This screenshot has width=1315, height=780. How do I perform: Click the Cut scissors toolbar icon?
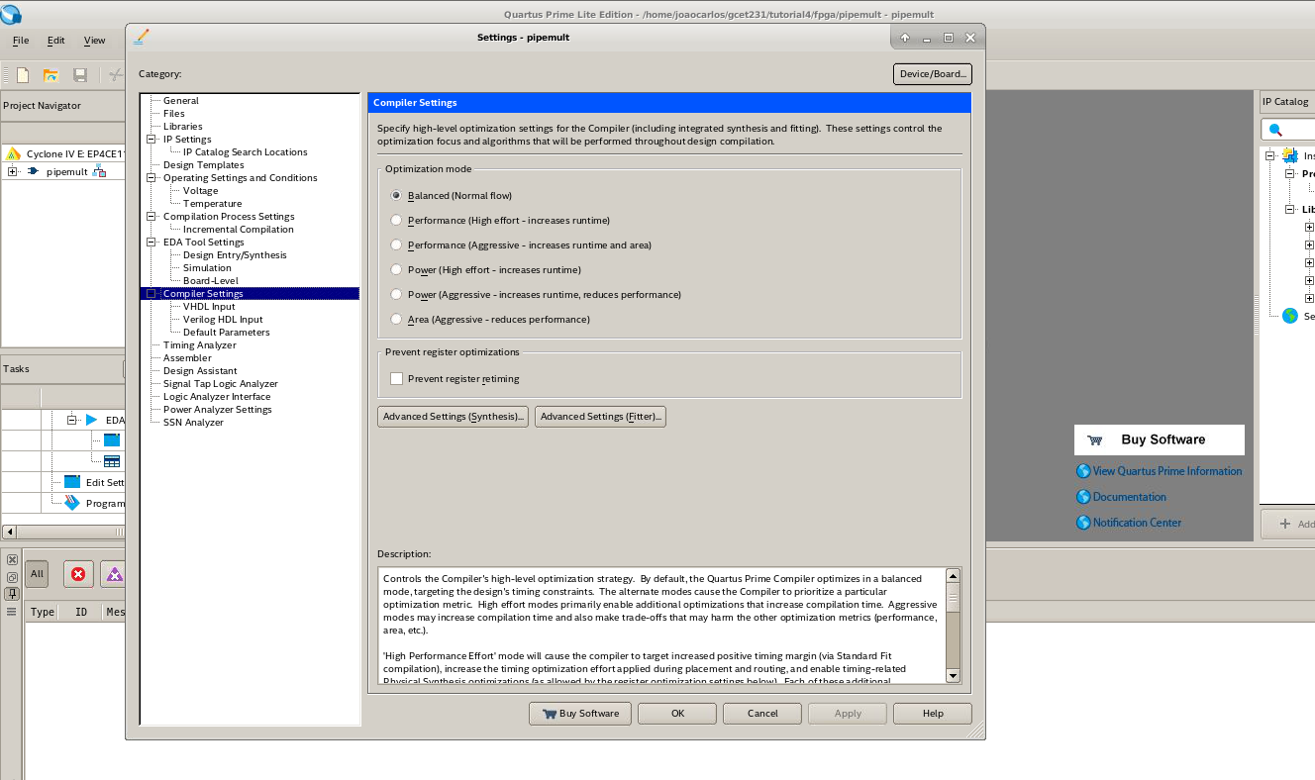pyautogui.click(x=116, y=75)
